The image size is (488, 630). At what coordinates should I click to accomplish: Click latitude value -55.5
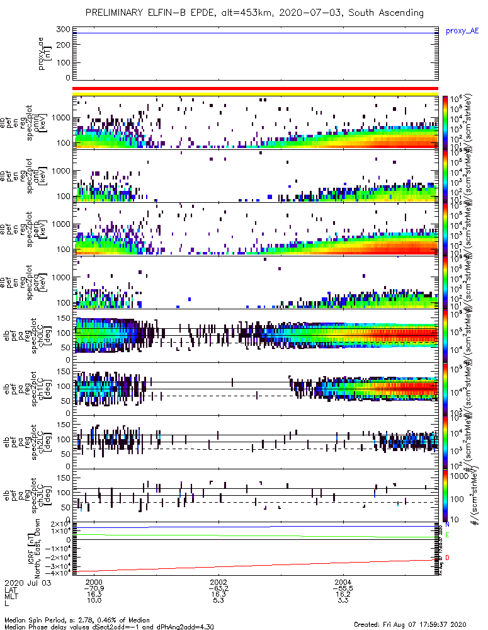(x=343, y=588)
